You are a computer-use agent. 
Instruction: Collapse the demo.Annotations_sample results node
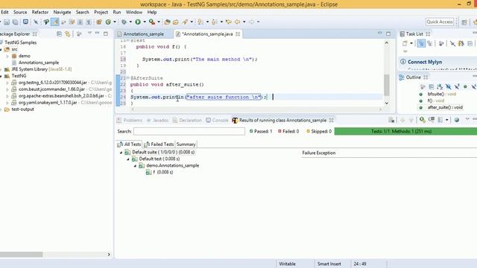136,165
